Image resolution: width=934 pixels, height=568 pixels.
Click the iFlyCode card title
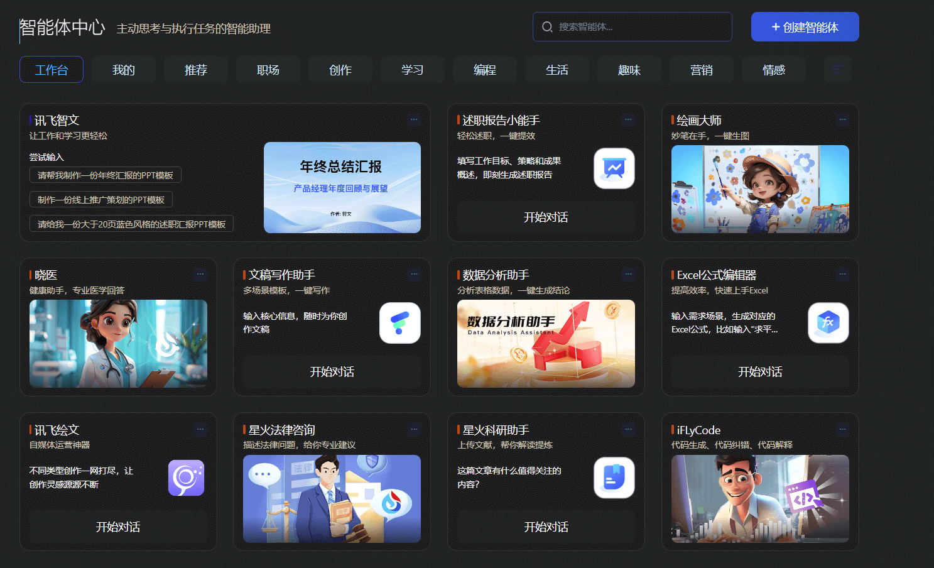click(698, 430)
